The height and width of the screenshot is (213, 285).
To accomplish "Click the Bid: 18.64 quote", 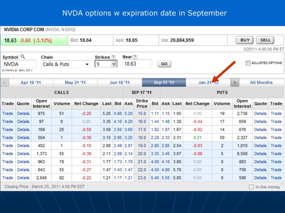I will pos(81,40).
